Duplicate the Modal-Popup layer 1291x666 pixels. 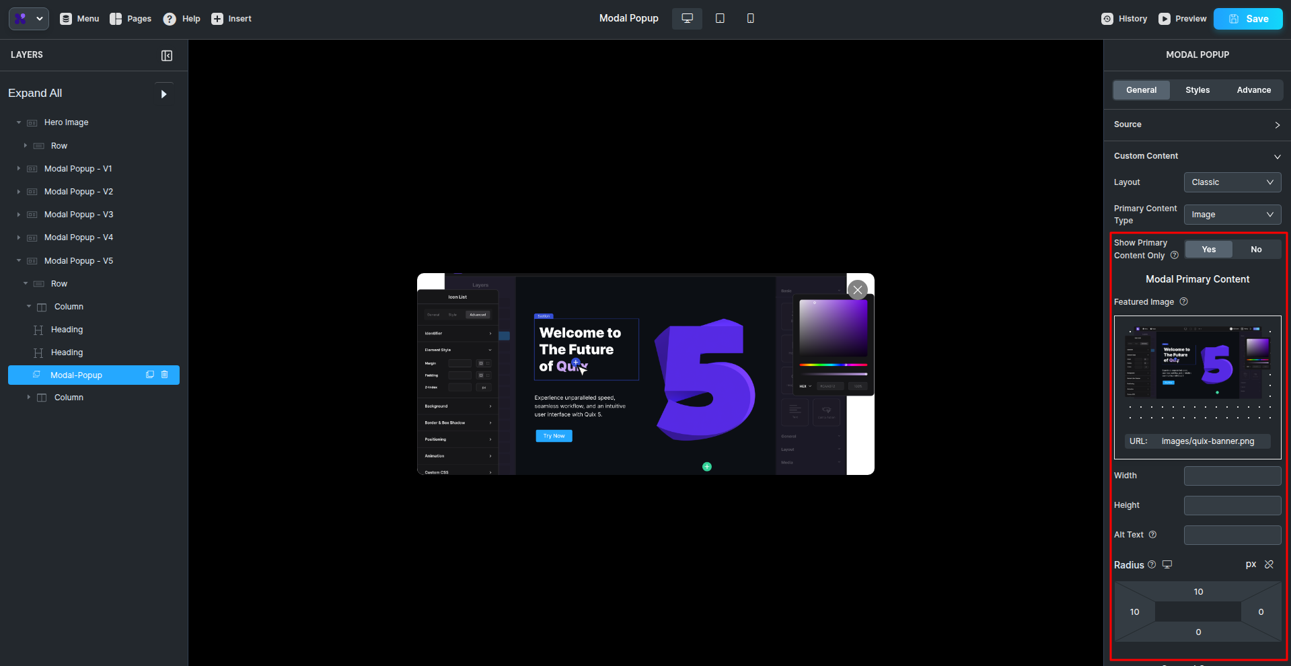tap(150, 375)
